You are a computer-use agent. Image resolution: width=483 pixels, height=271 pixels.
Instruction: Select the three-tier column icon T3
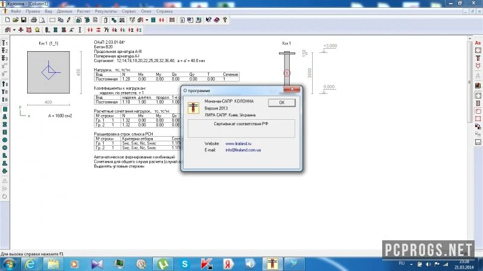[x=5, y=58]
